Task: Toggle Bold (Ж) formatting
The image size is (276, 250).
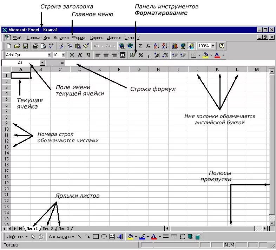Action: tap(72, 55)
